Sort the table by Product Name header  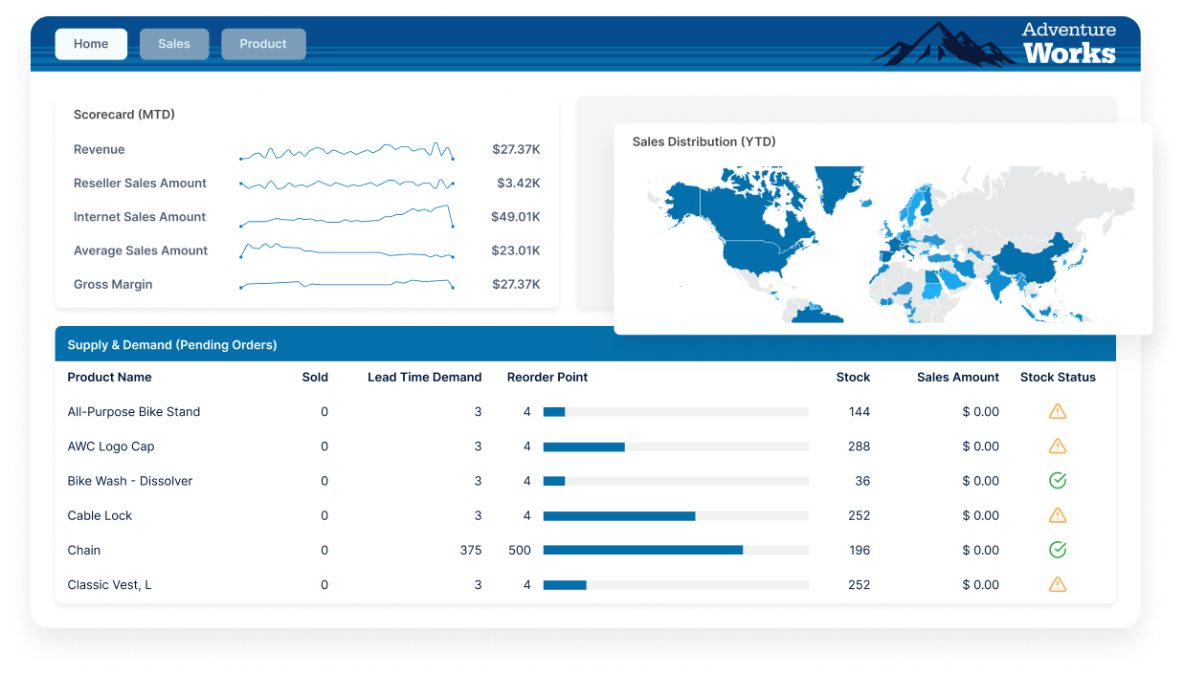tap(109, 377)
